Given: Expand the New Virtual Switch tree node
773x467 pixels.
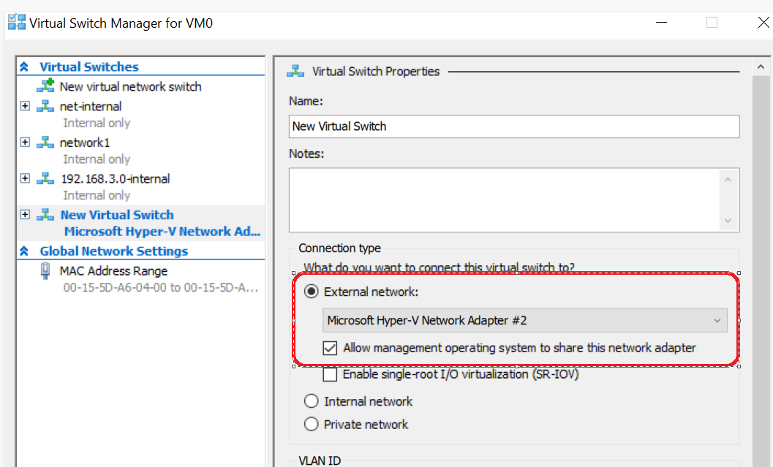Looking at the screenshot, I should tap(25, 215).
